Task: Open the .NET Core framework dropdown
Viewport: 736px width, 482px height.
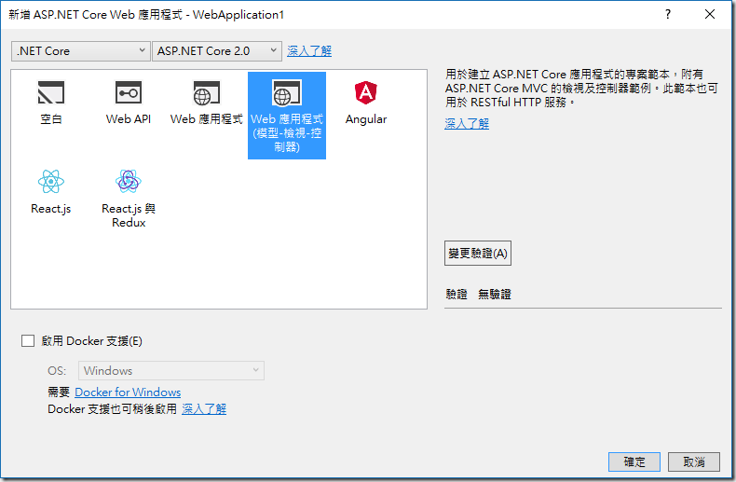Action: click(x=81, y=50)
